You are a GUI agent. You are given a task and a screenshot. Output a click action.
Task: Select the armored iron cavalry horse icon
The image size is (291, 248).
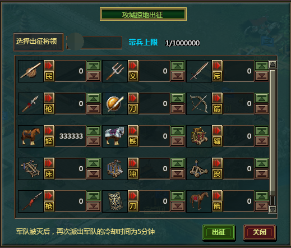pos(115,136)
